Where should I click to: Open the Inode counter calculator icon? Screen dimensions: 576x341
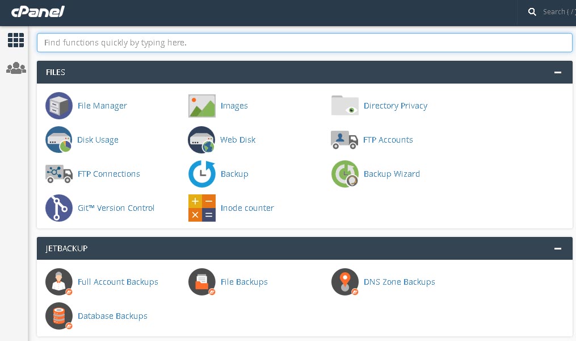[x=201, y=208]
